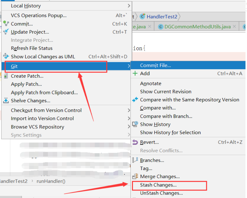
Task: Select Commit File... in Git submenu
Action: point(188,65)
